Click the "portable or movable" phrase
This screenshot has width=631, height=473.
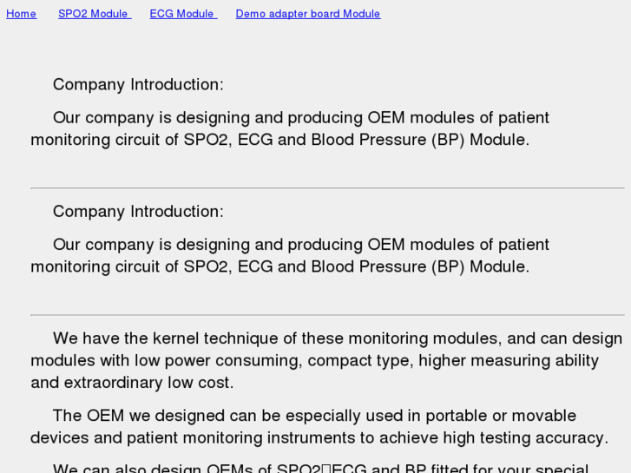point(503,417)
